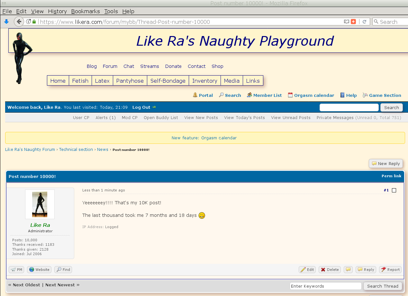Click the download arrow icon in toolbar
This screenshot has width=408, height=296.
coord(6,22)
